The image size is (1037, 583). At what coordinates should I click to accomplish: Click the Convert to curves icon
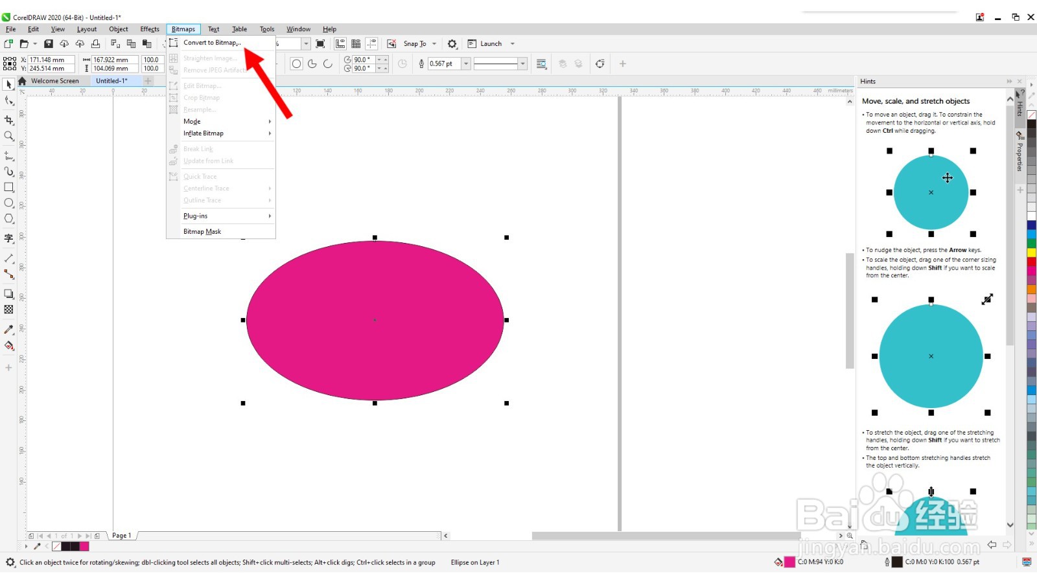pyautogui.click(x=600, y=63)
